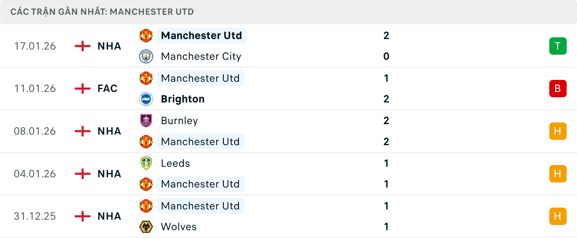577x238 pixels.
Task: Click the England flag beside FAC
Action: pyautogui.click(x=82, y=89)
